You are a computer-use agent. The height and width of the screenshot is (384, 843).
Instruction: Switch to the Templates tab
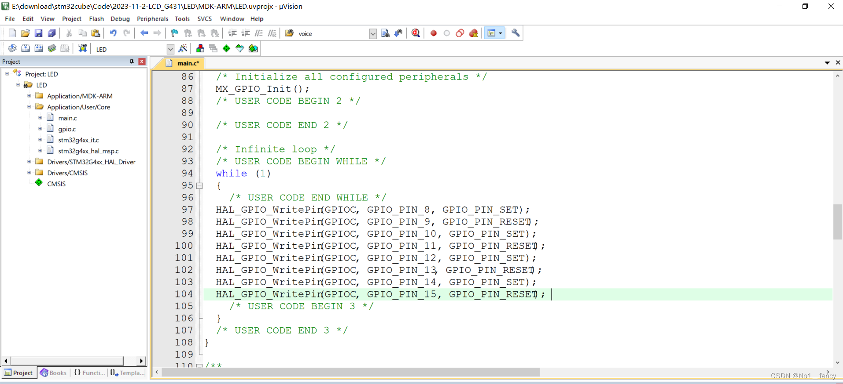point(127,373)
